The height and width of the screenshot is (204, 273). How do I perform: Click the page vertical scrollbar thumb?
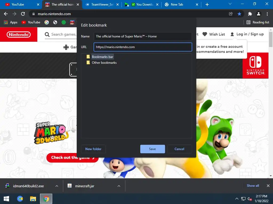(271, 40)
